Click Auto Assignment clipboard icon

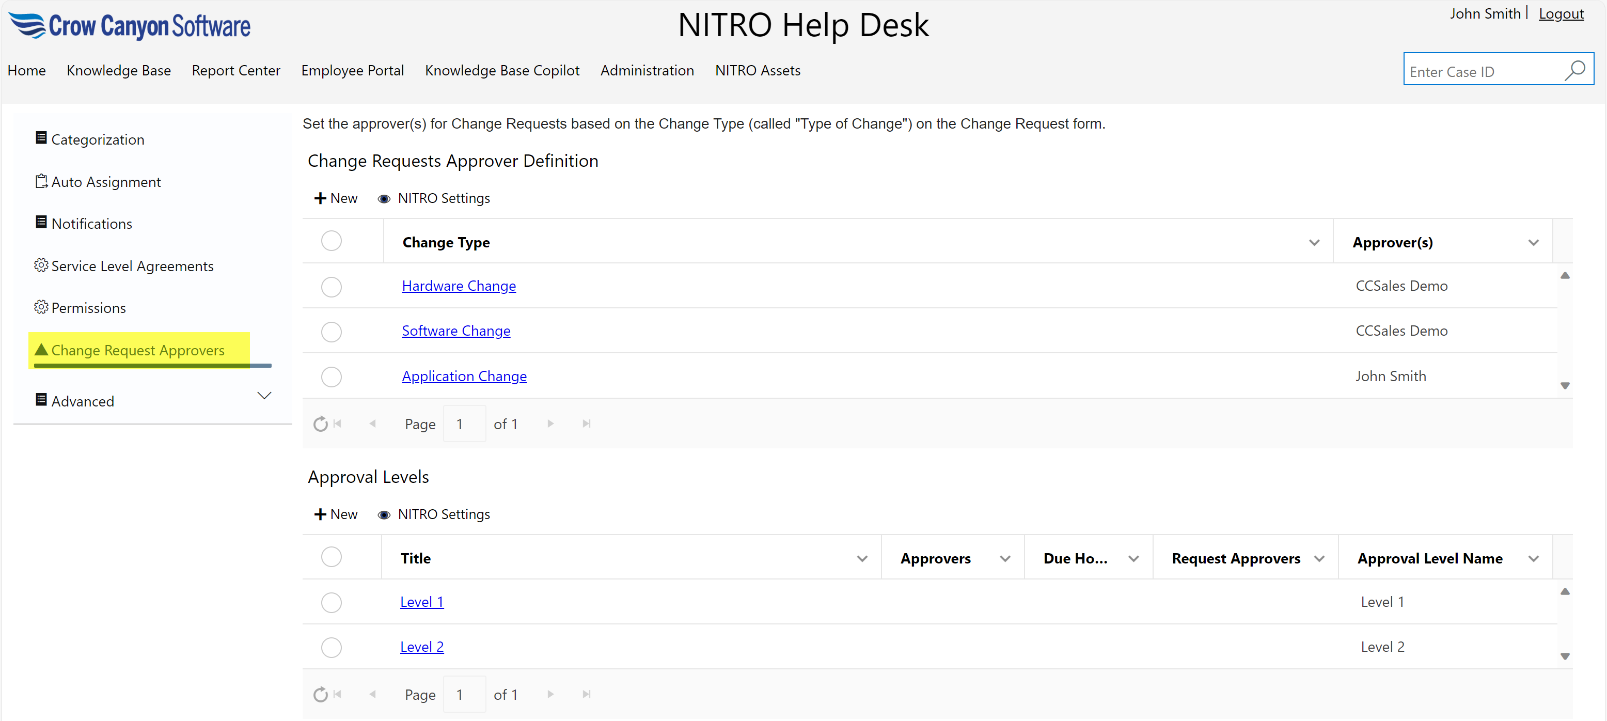(41, 181)
